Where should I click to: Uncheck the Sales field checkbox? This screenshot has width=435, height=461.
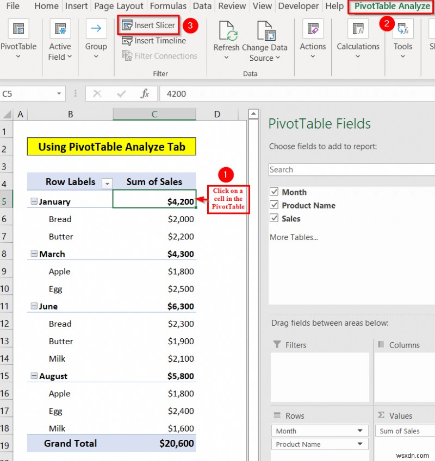pyautogui.click(x=274, y=218)
